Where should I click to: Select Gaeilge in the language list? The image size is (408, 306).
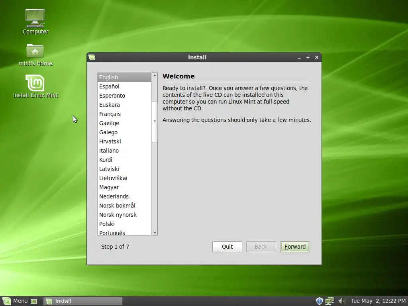click(x=124, y=123)
